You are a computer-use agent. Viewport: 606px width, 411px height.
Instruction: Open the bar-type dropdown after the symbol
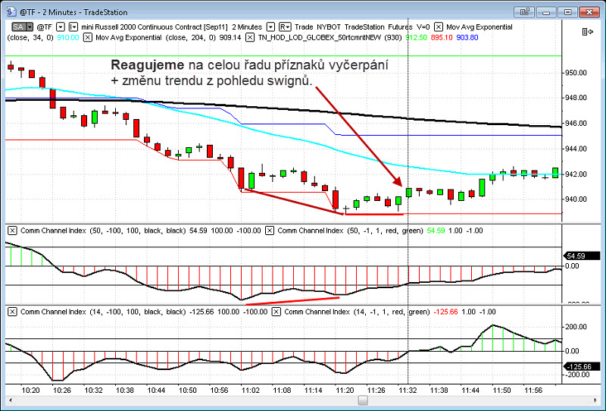click(73, 27)
